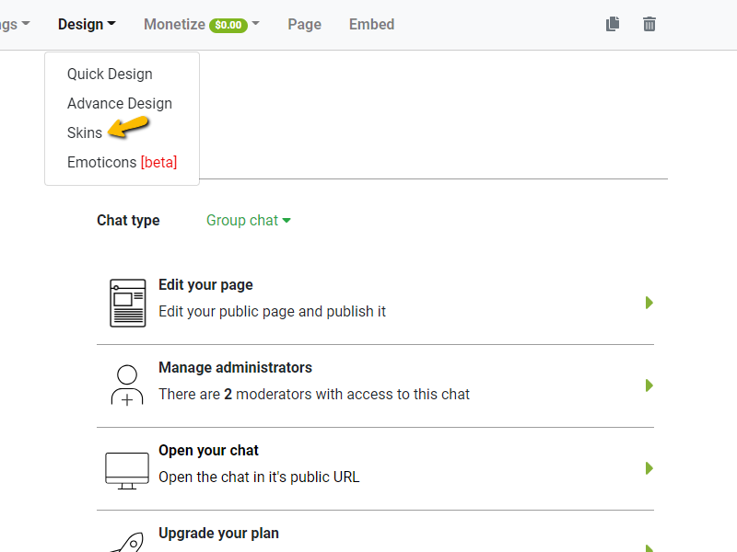This screenshot has width=737, height=552.
Task: Click green arrow beside Edit your page
Action: [649, 303]
